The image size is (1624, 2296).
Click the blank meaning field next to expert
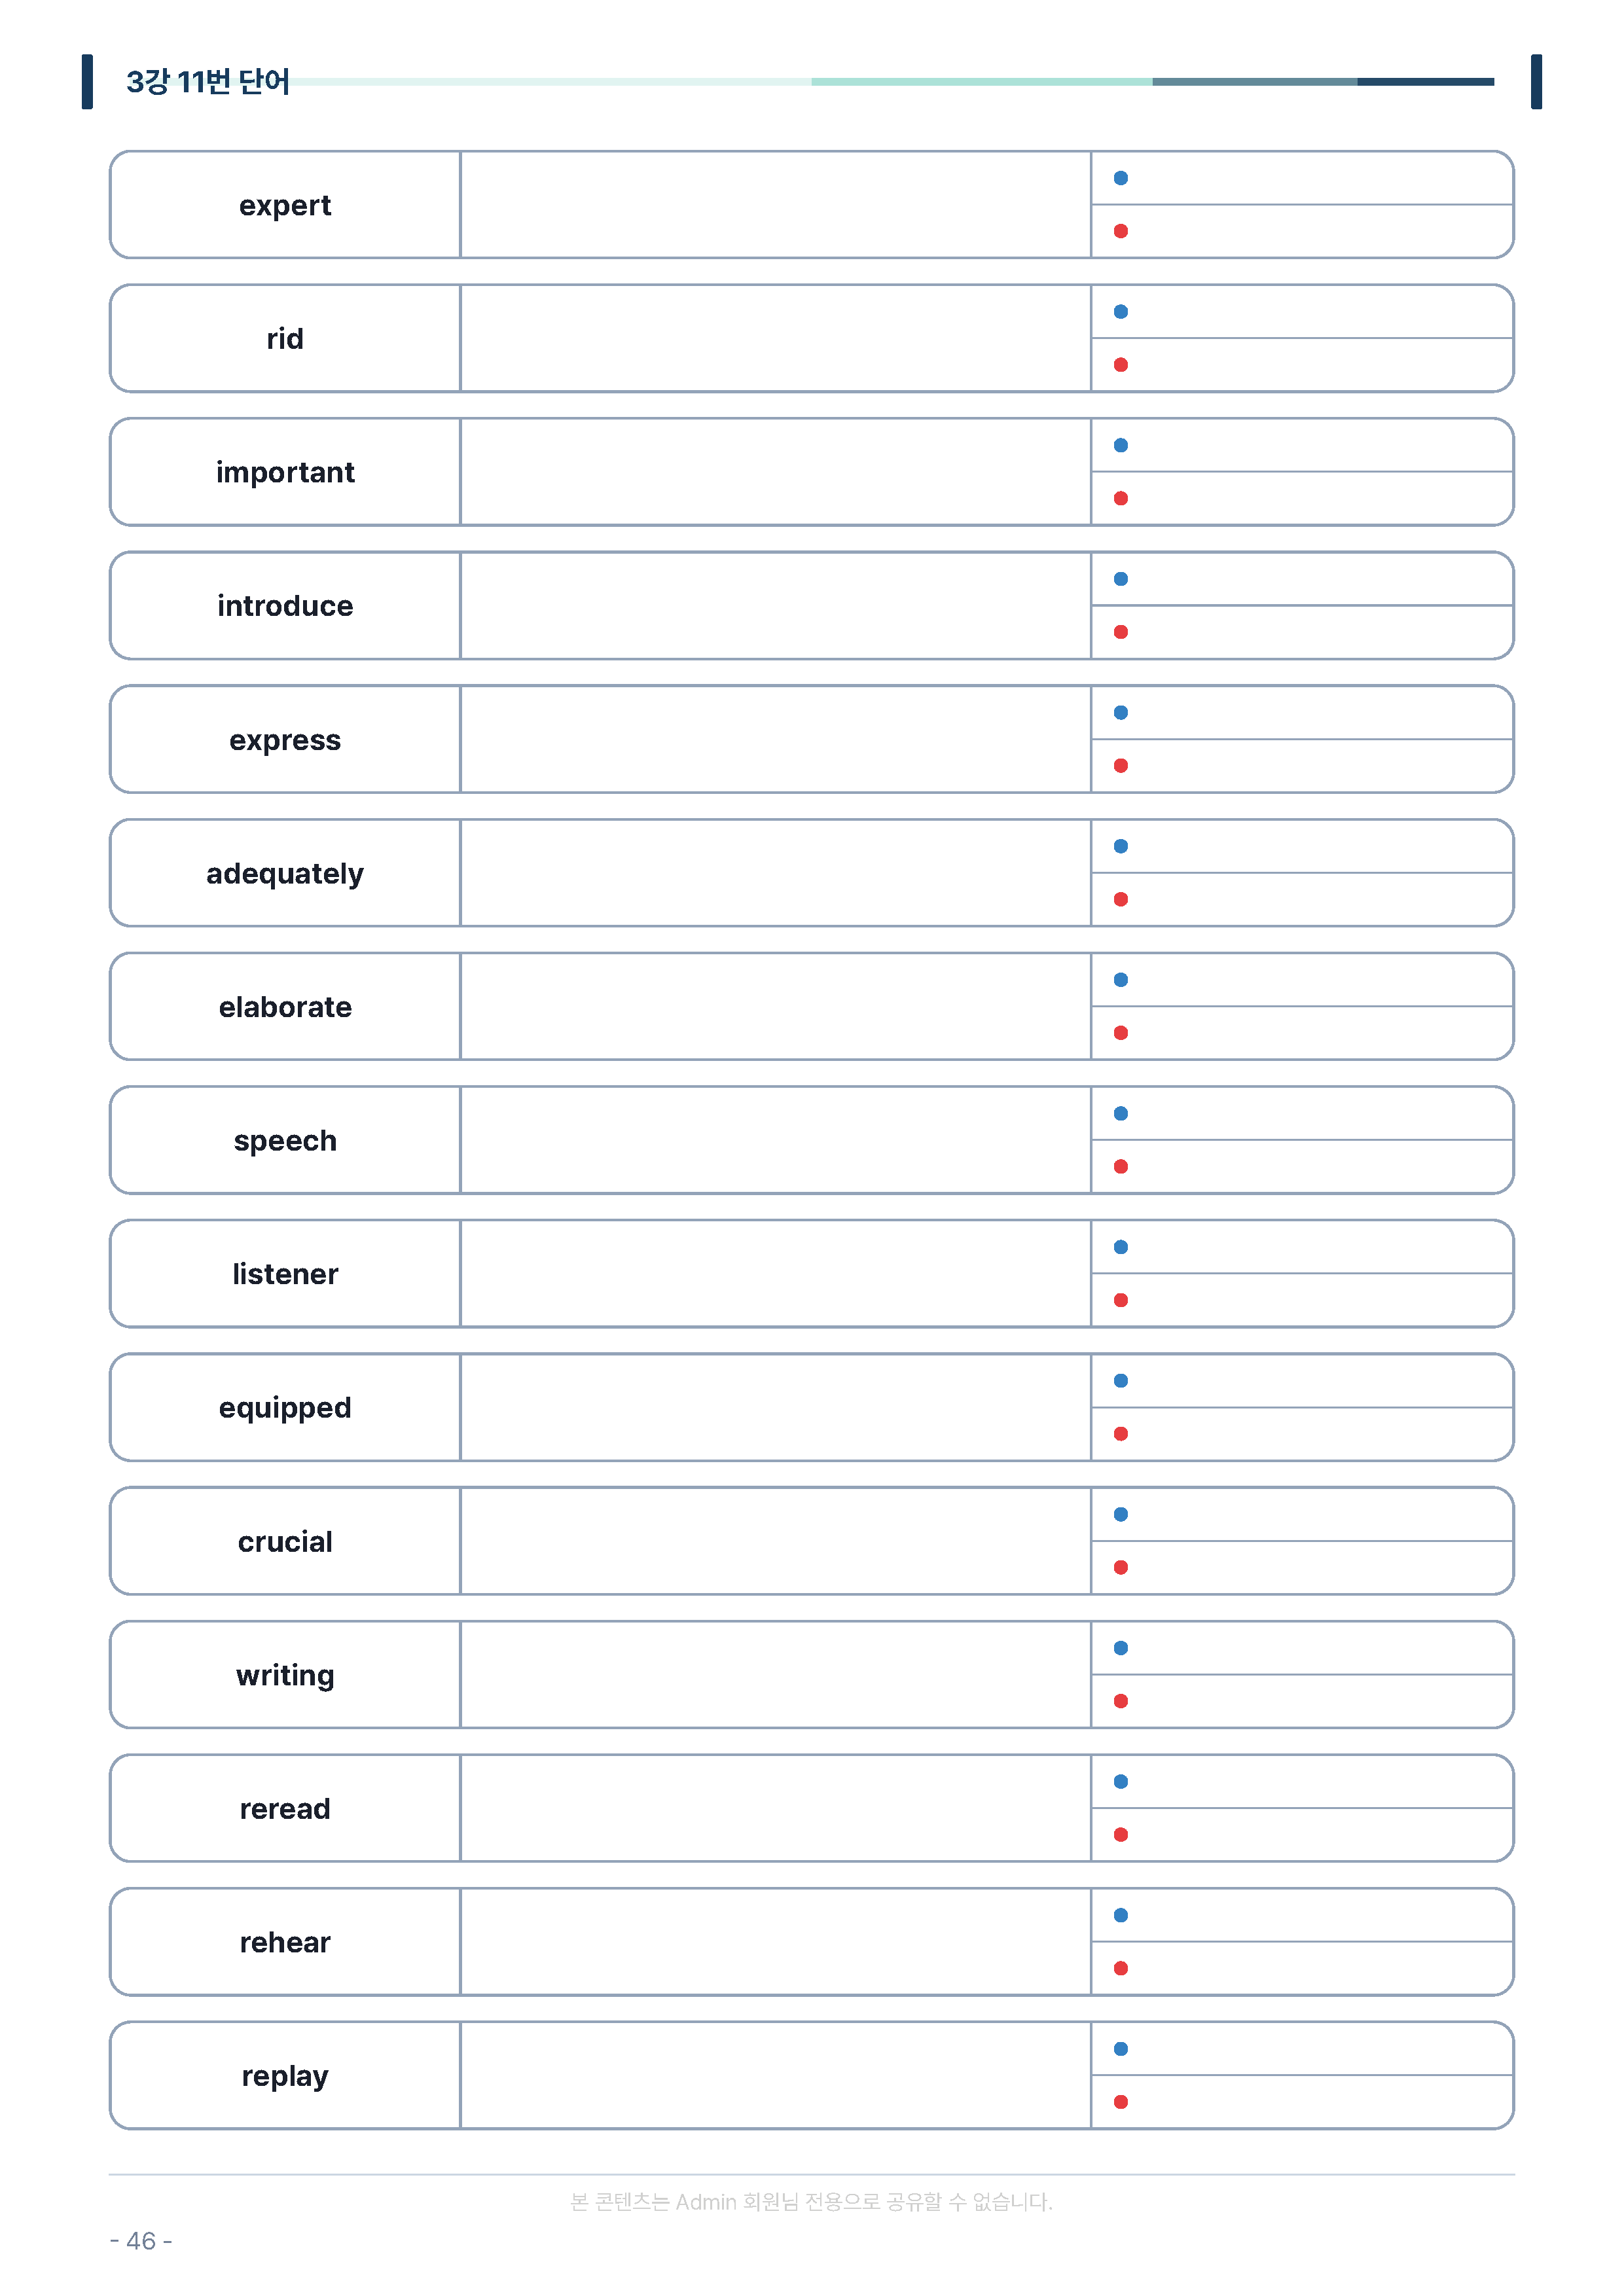click(x=775, y=205)
